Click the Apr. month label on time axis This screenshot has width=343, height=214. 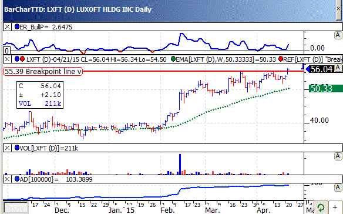tap(264, 210)
